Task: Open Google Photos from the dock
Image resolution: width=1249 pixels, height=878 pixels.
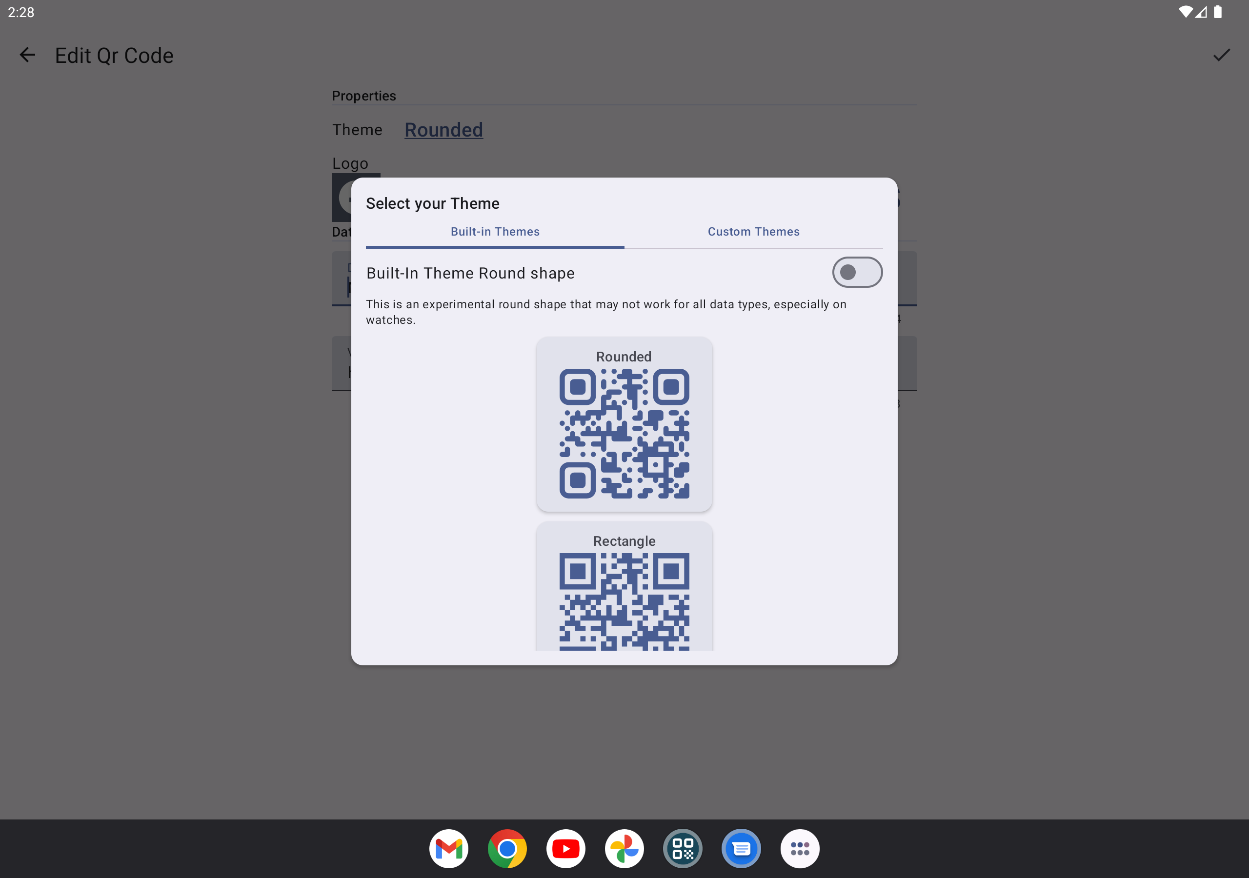Action: (x=624, y=848)
